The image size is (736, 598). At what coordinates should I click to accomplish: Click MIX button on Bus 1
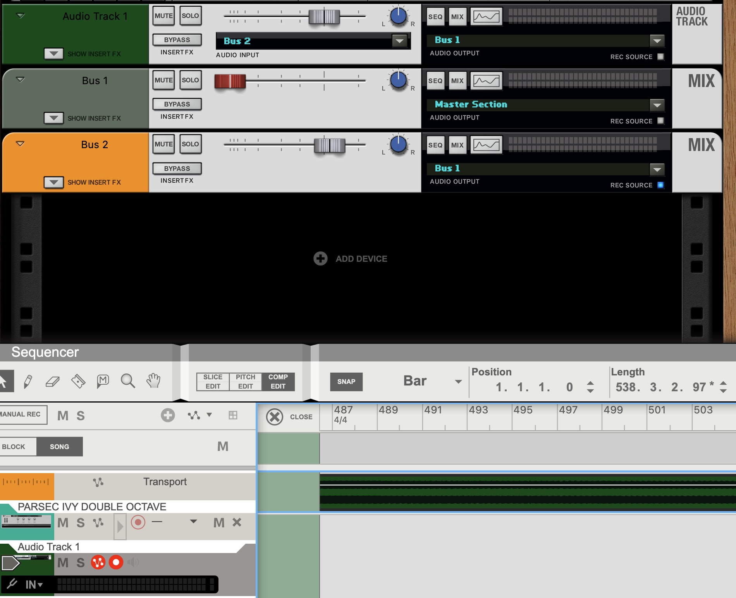tap(457, 81)
